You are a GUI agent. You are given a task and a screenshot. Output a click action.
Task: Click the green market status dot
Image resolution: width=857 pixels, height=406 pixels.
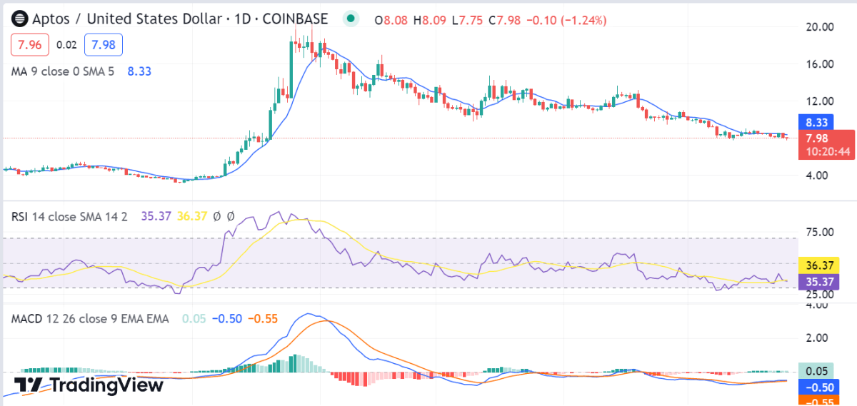coord(350,19)
